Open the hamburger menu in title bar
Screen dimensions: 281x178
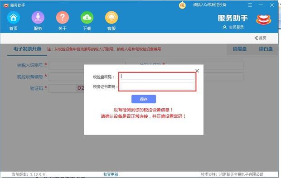click(250, 5)
